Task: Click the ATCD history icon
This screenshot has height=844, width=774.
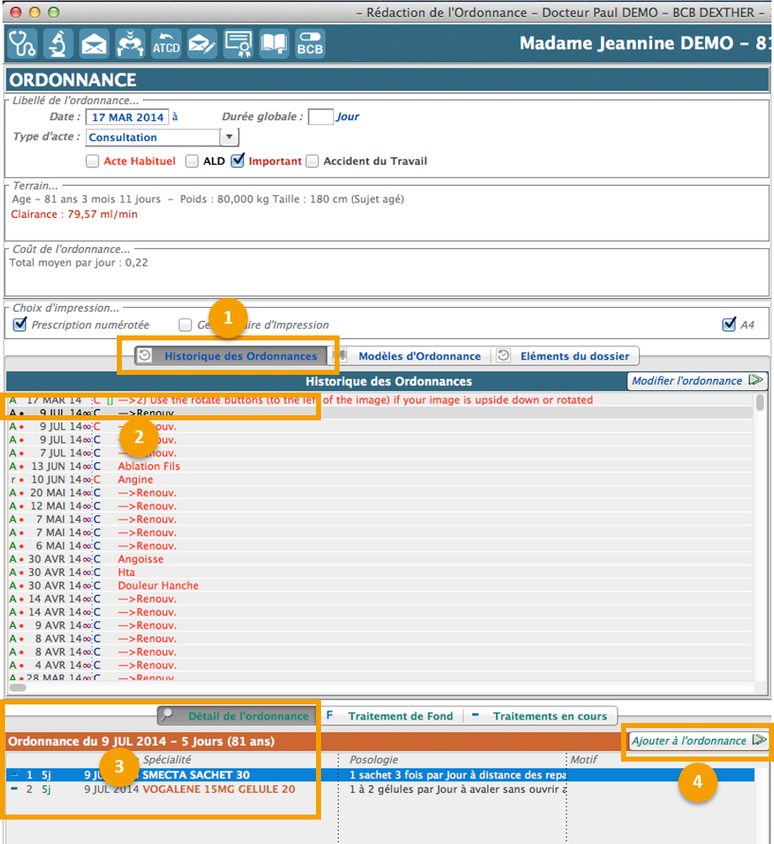Action: [166, 43]
